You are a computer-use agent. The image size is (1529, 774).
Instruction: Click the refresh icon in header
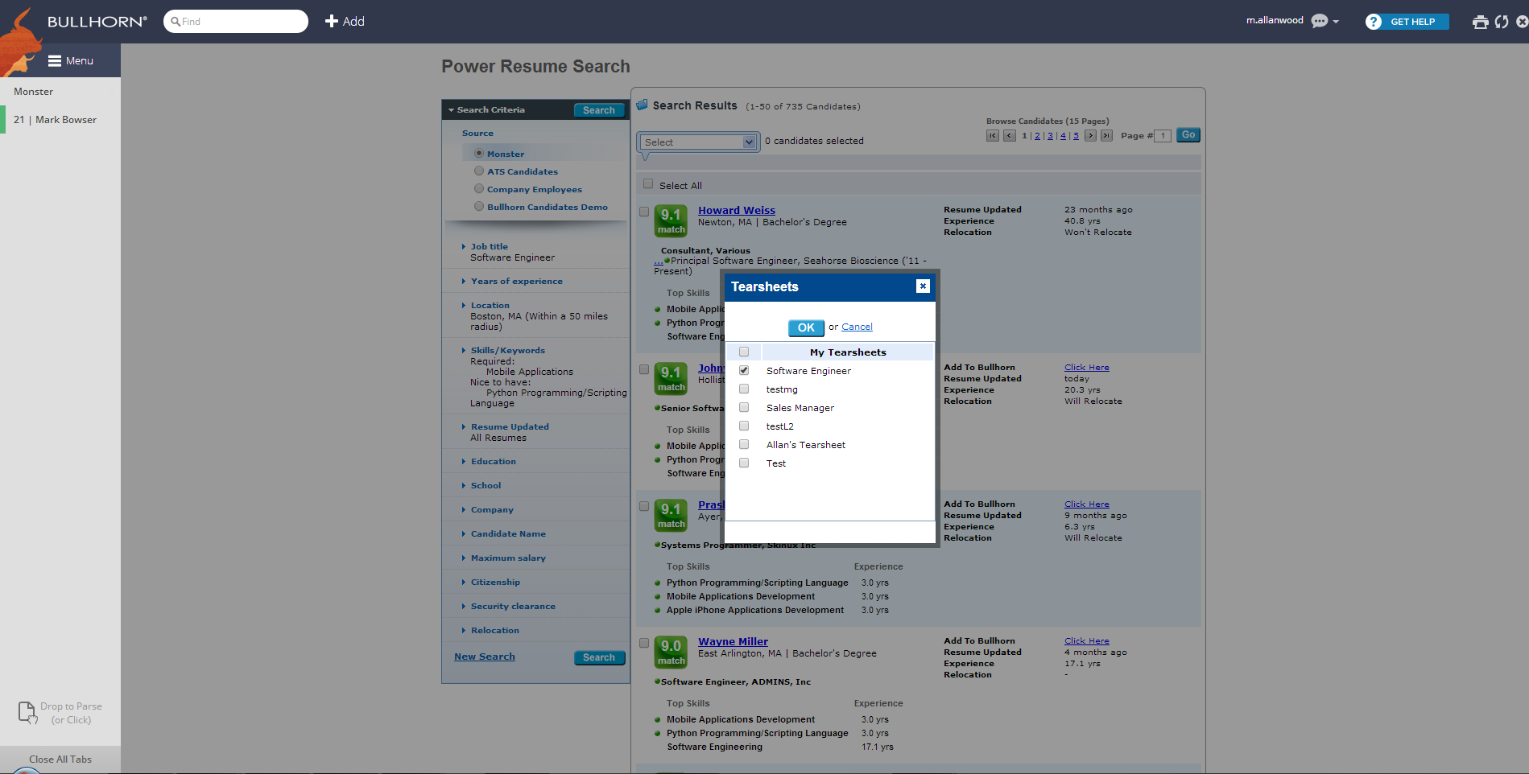pos(1502,22)
